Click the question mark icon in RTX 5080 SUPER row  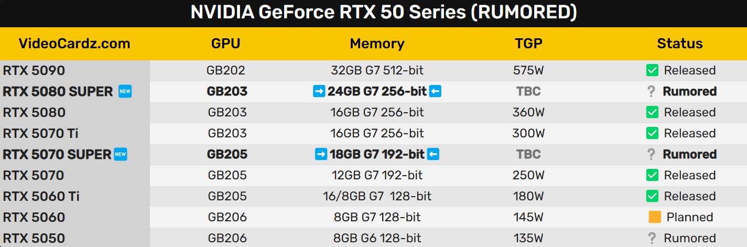click(x=652, y=91)
